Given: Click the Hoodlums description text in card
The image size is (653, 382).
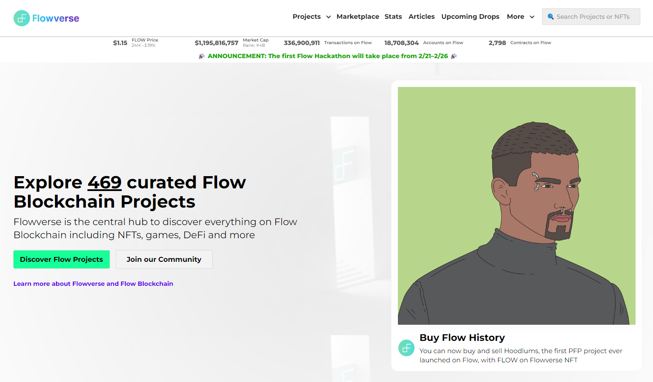Looking at the screenshot, I should pos(521,355).
